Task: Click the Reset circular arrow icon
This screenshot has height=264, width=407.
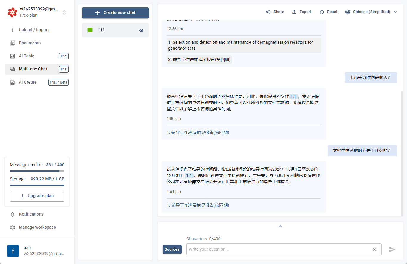Action: (322, 12)
